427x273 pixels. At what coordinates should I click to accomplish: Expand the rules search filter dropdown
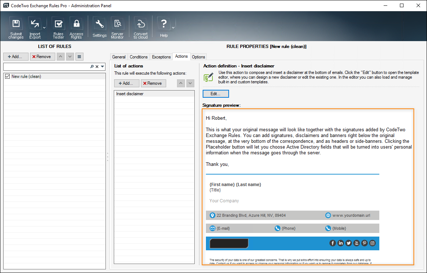coord(102,67)
